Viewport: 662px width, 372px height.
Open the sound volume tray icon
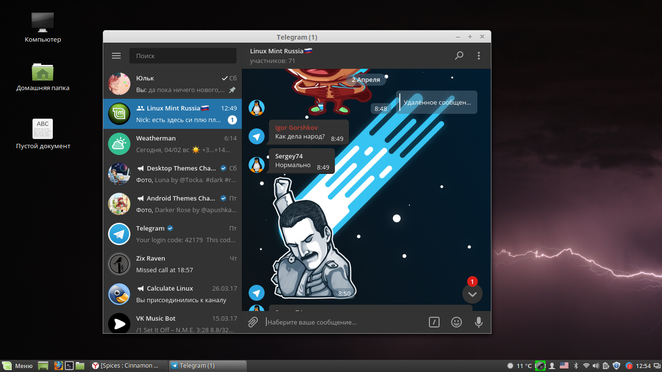click(x=596, y=366)
